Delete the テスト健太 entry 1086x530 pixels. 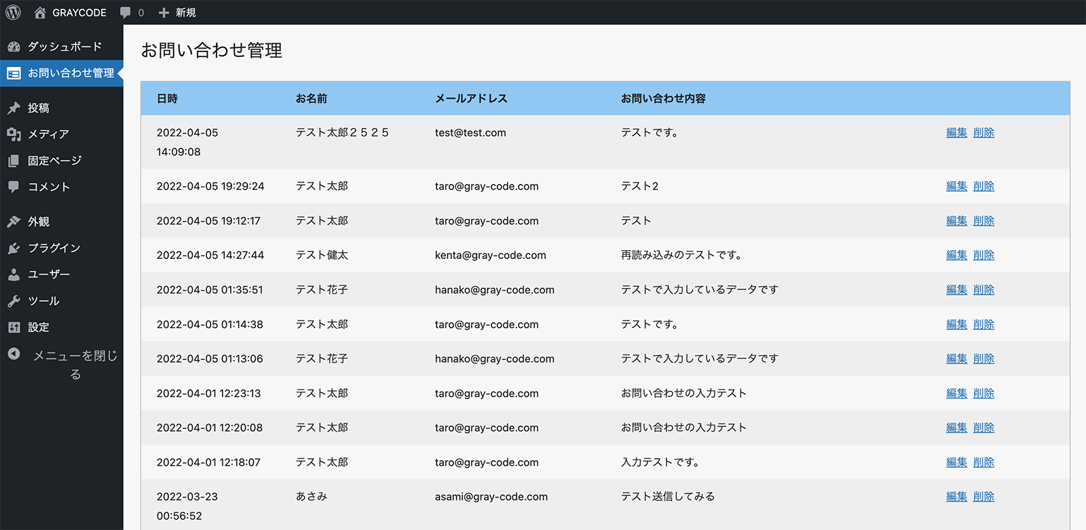click(984, 256)
